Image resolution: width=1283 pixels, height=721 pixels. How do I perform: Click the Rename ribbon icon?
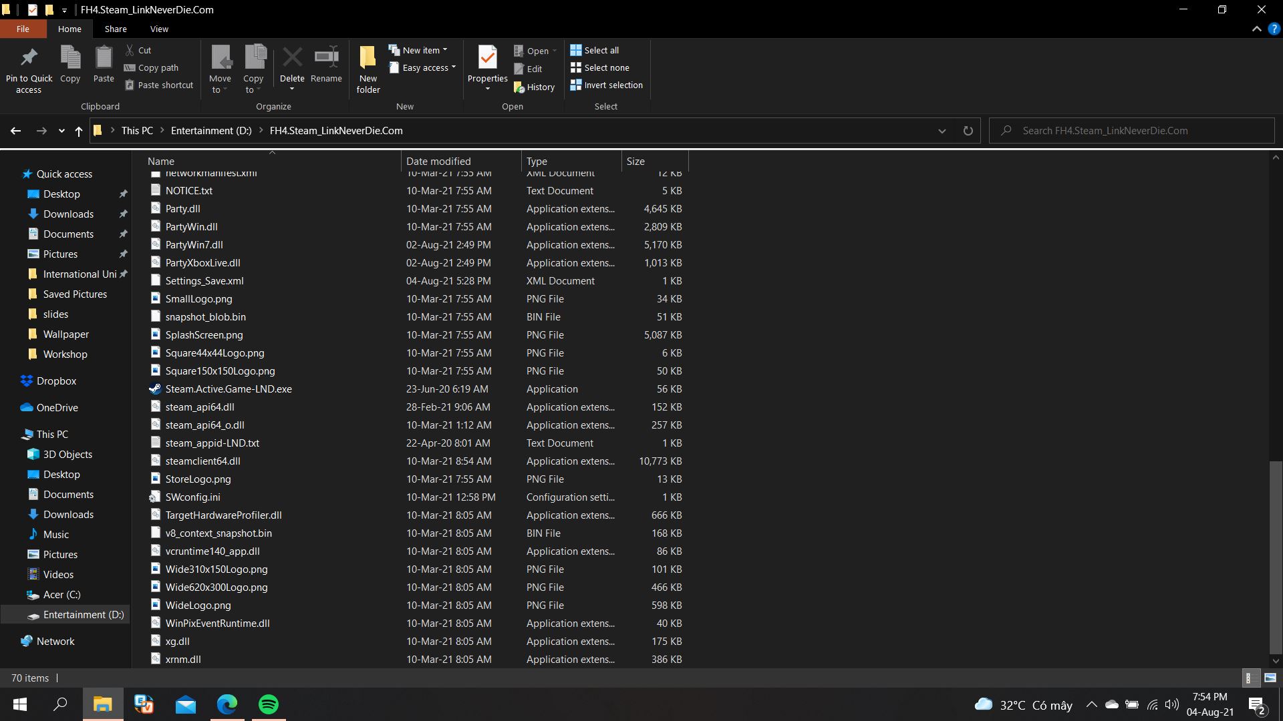pos(326,58)
